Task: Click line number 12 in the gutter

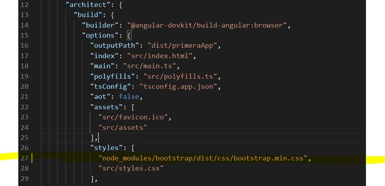Action: click(x=24, y=6)
